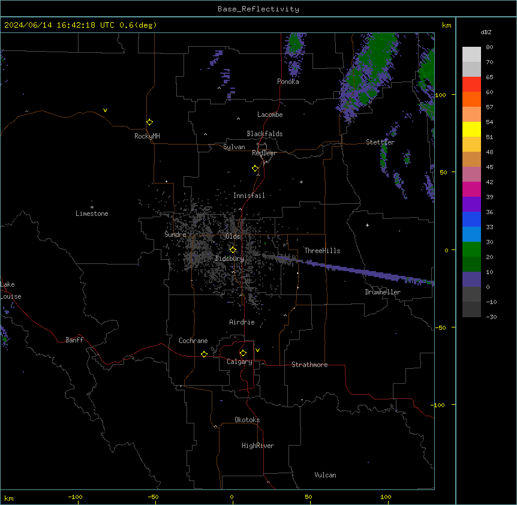Click the km unit label beside the timestamp
517x505 pixels.
(447, 25)
